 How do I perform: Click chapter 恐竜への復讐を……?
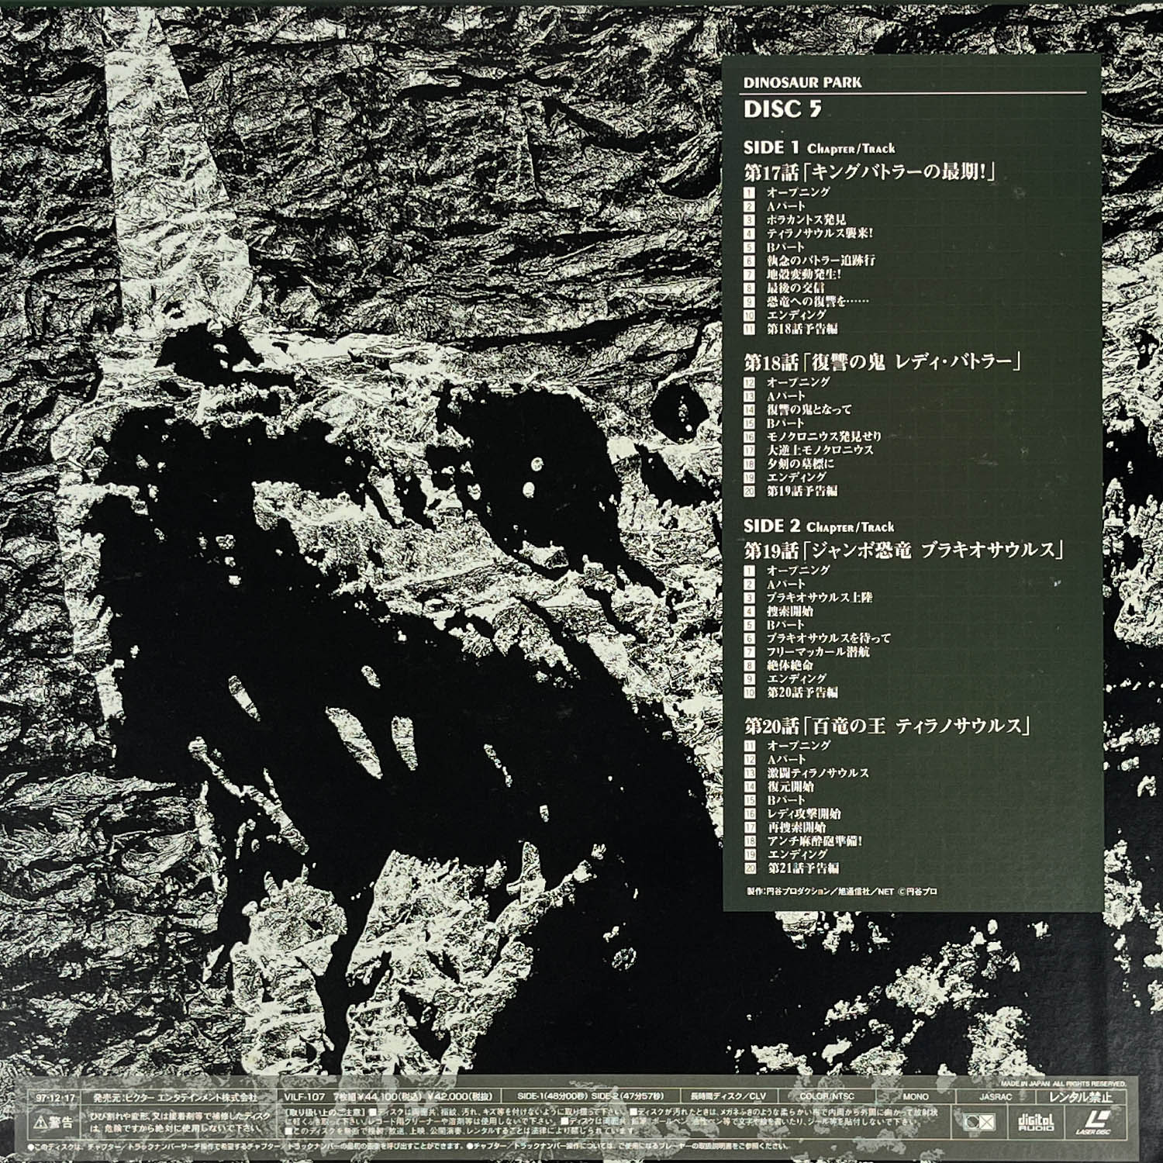coord(817,301)
